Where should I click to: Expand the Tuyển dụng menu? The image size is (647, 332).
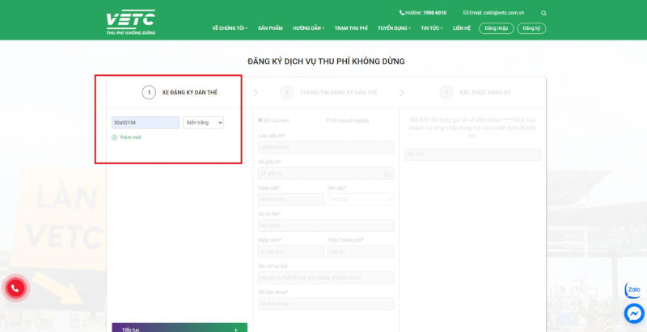pyautogui.click(x=394, y=28)
